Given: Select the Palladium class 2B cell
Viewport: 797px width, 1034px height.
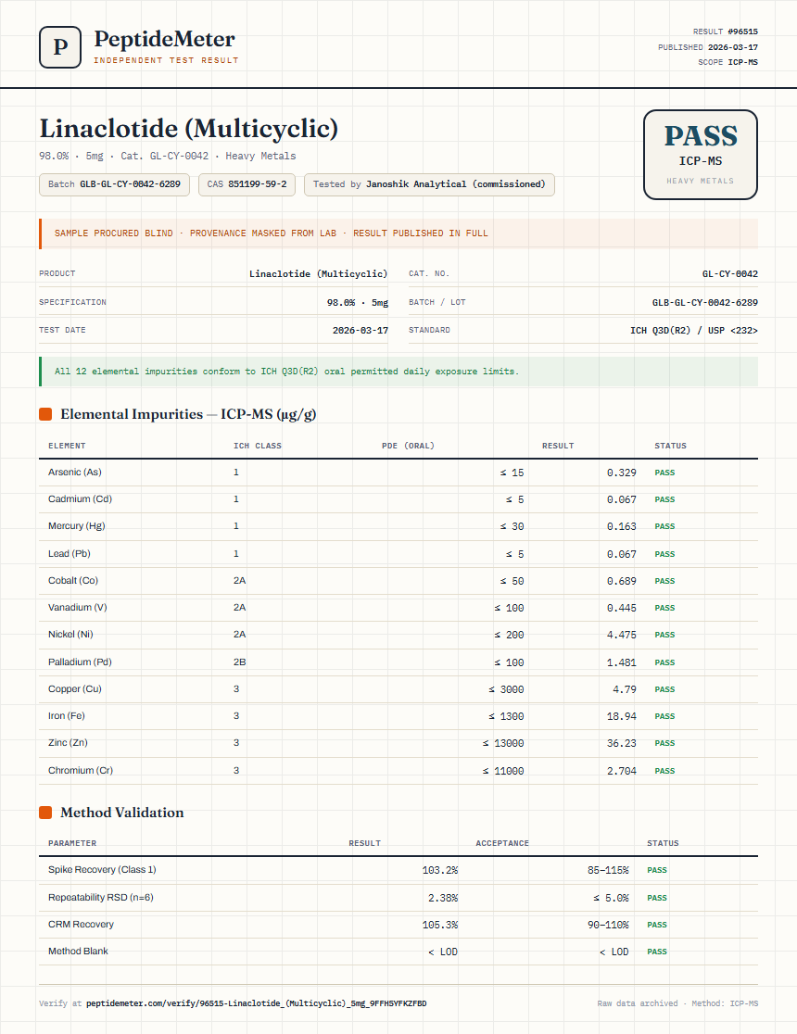Looking at the screenshot, I should click(239, 662).
